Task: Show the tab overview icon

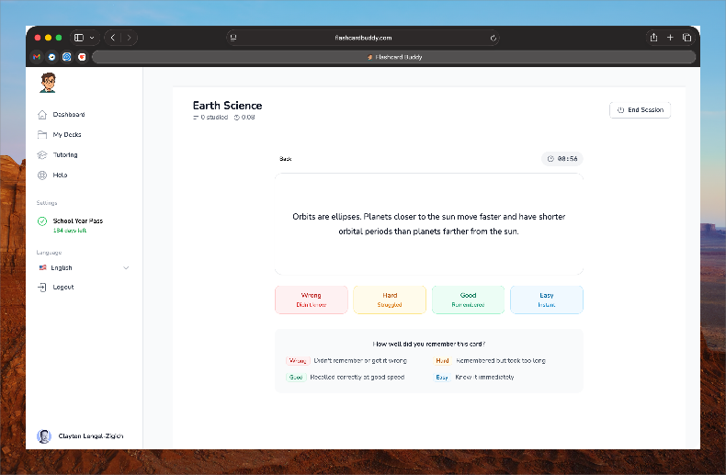Action: 686,38
